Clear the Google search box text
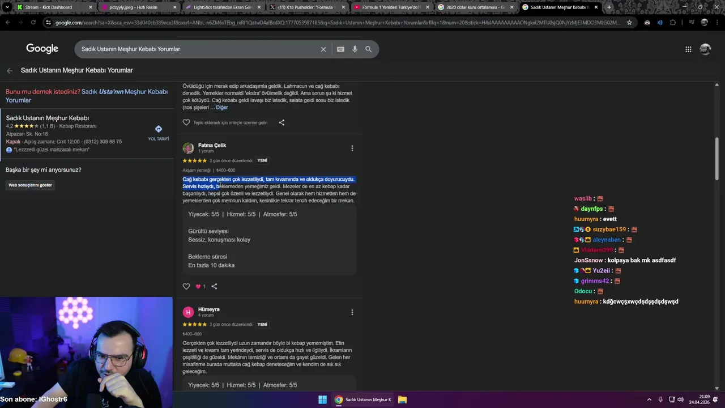 click(323, 49)
